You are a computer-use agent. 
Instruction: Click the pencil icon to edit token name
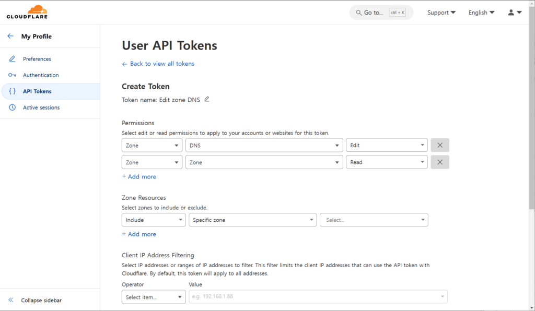207,99
